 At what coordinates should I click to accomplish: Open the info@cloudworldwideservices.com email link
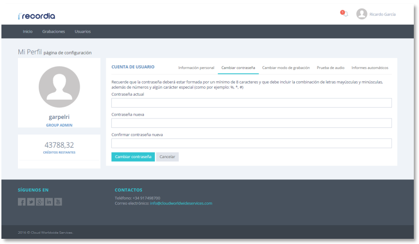click(181, 203)
